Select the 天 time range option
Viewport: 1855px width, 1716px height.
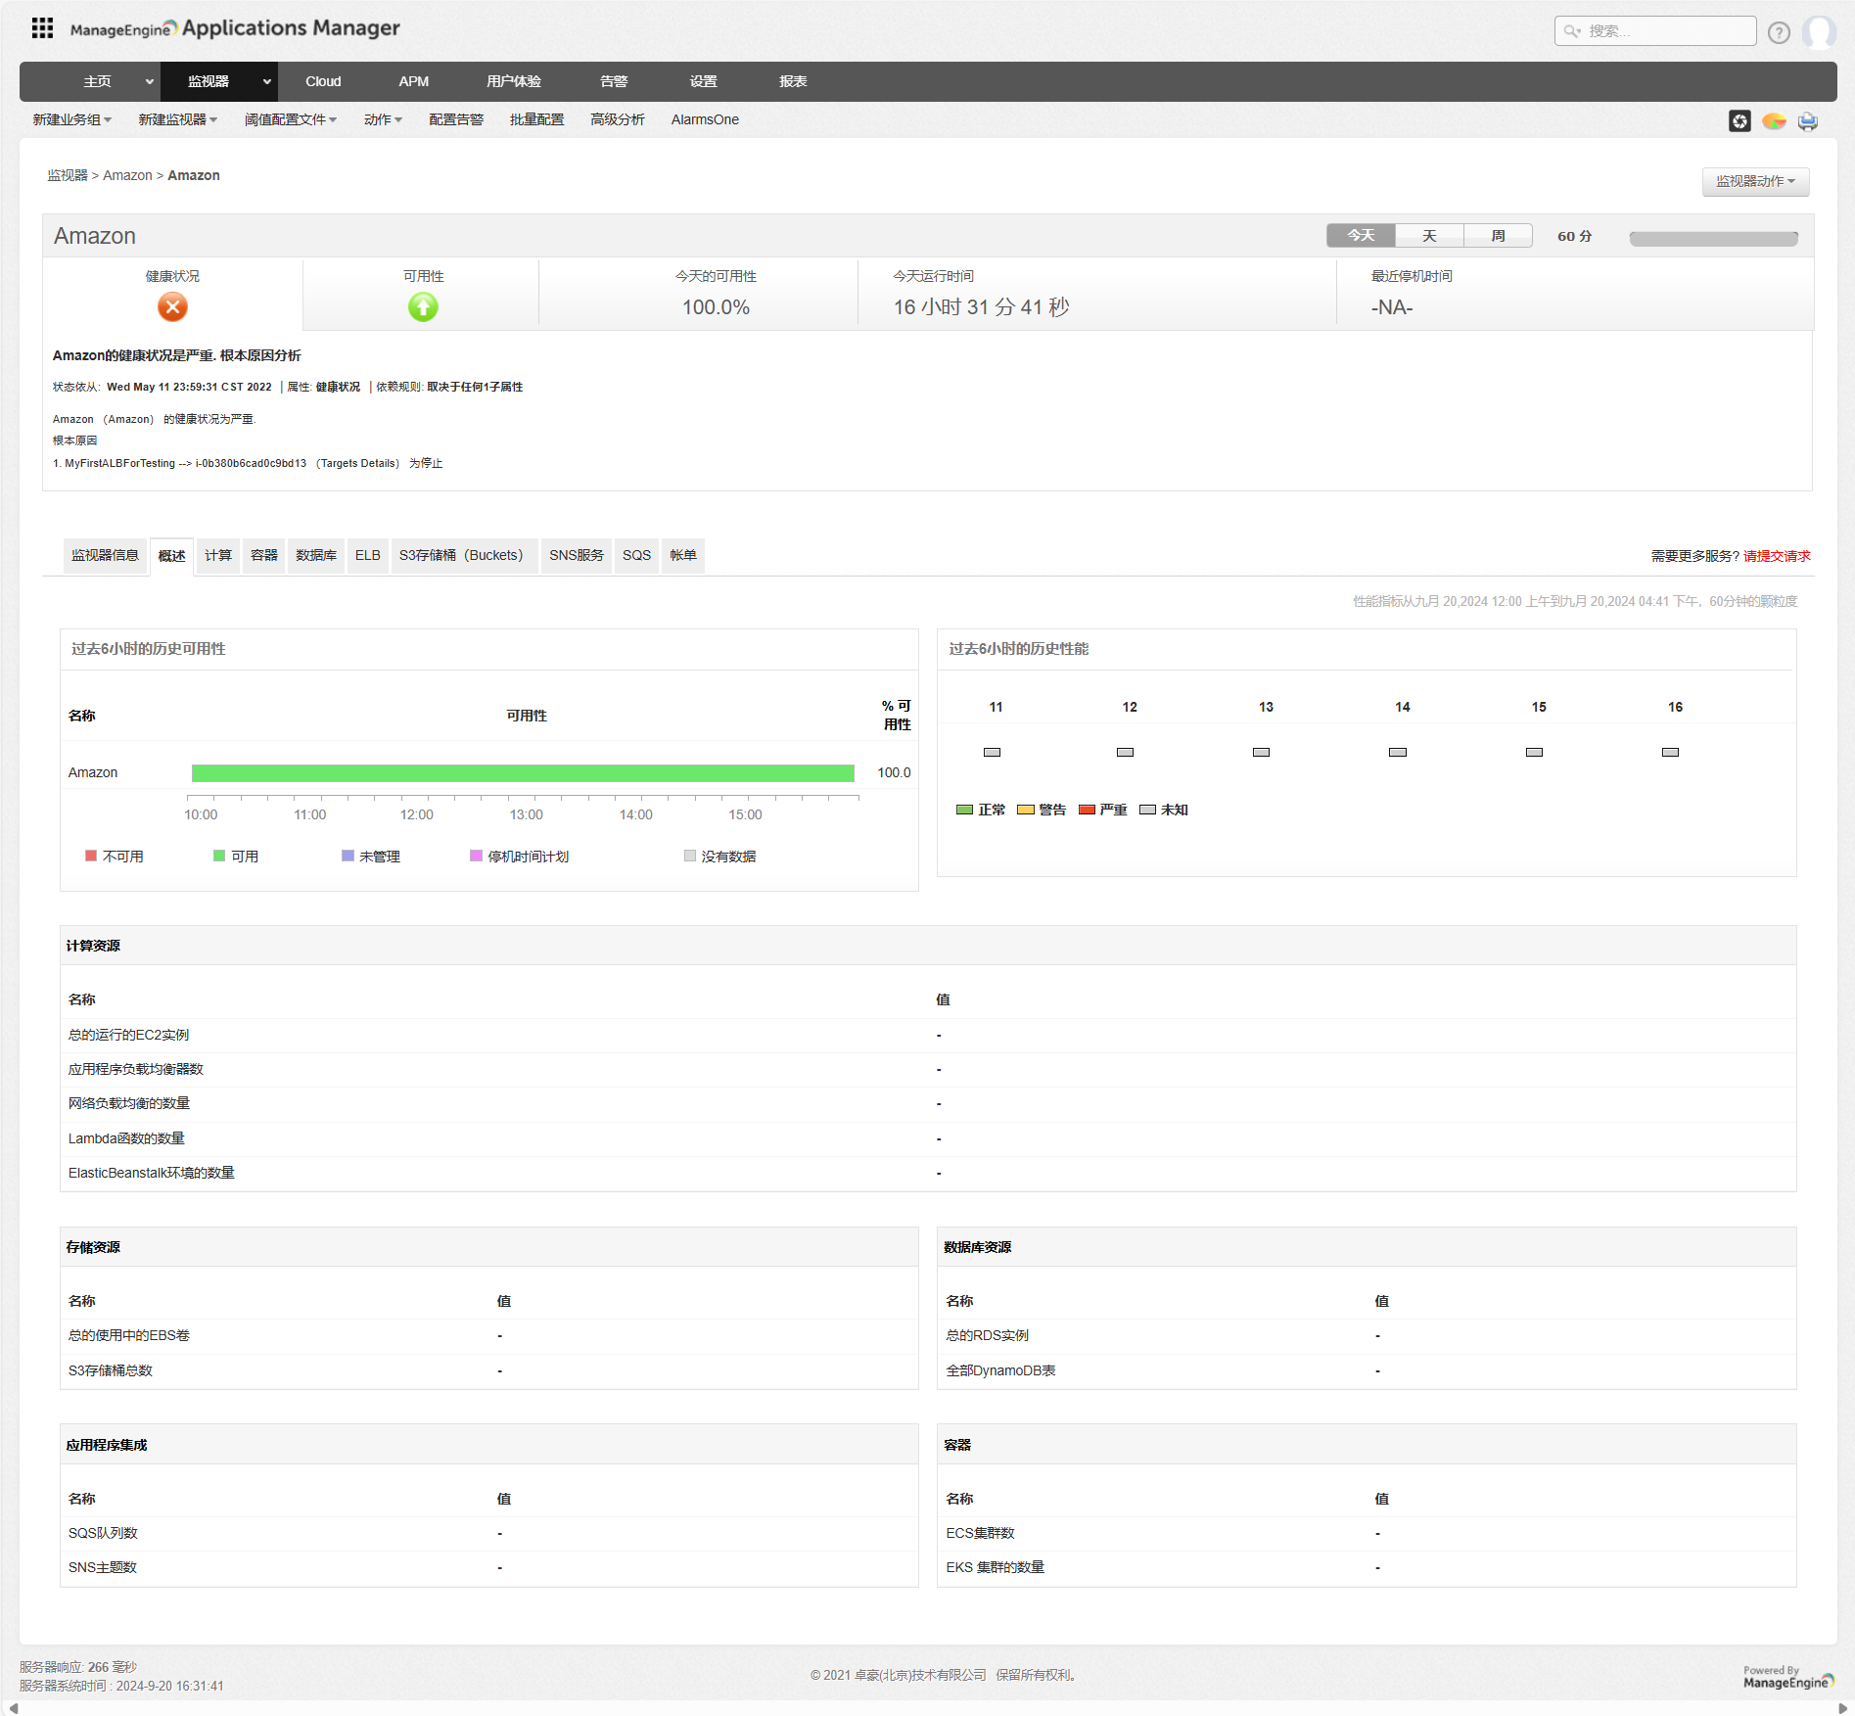tap(1429, 235)
